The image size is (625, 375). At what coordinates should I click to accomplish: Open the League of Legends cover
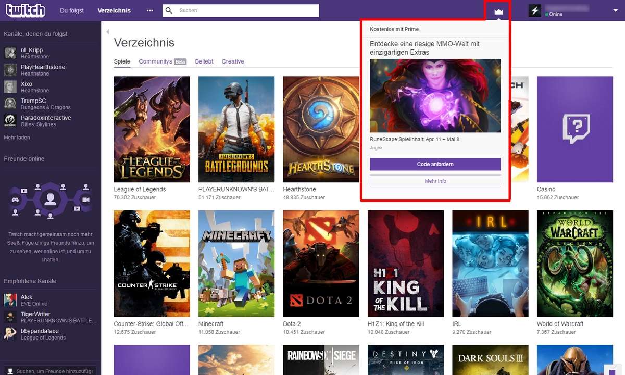click(152, 129)
